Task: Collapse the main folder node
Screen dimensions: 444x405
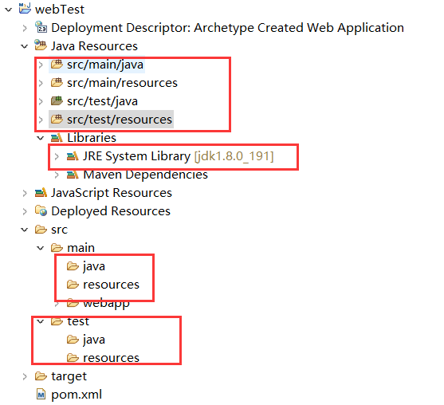Action: click(x=41, y=248)
